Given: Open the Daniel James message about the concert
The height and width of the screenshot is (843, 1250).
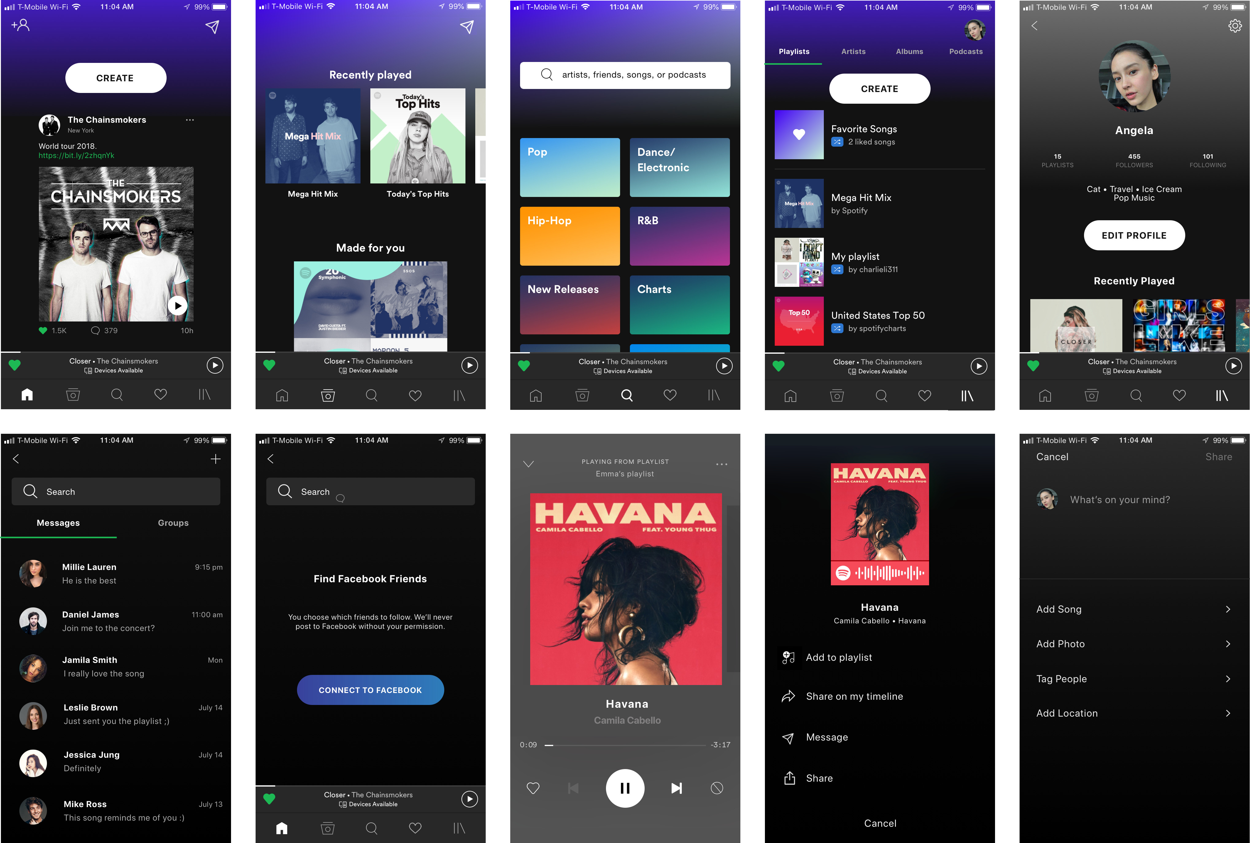Looking at the screenshot, I should click(x=121, y=621).
